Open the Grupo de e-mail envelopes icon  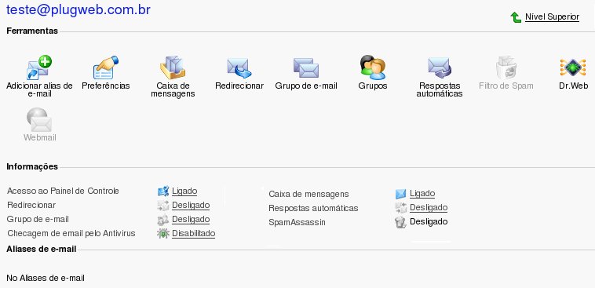pos(306,67)
